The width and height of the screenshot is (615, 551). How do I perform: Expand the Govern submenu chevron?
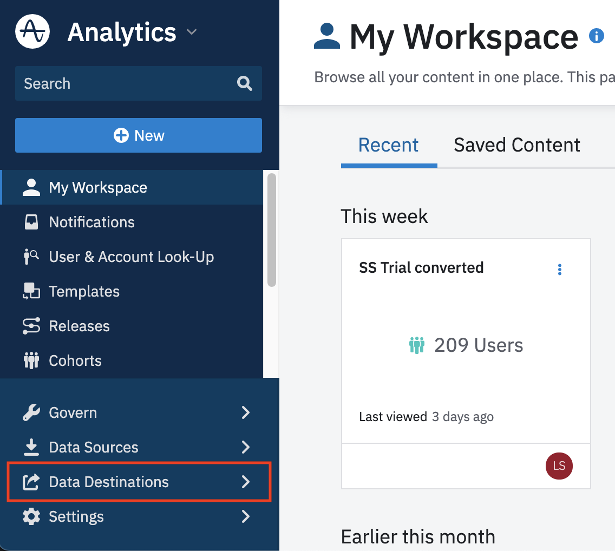click(x=246, y=413)
